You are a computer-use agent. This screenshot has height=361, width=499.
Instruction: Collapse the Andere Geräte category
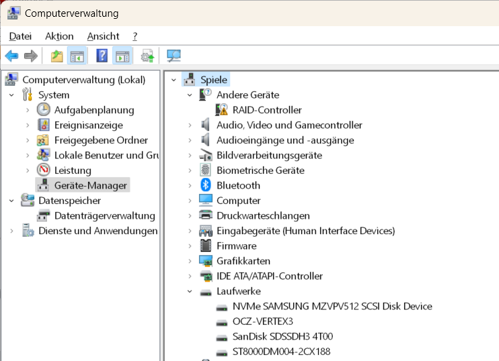(x=190, y=95)
